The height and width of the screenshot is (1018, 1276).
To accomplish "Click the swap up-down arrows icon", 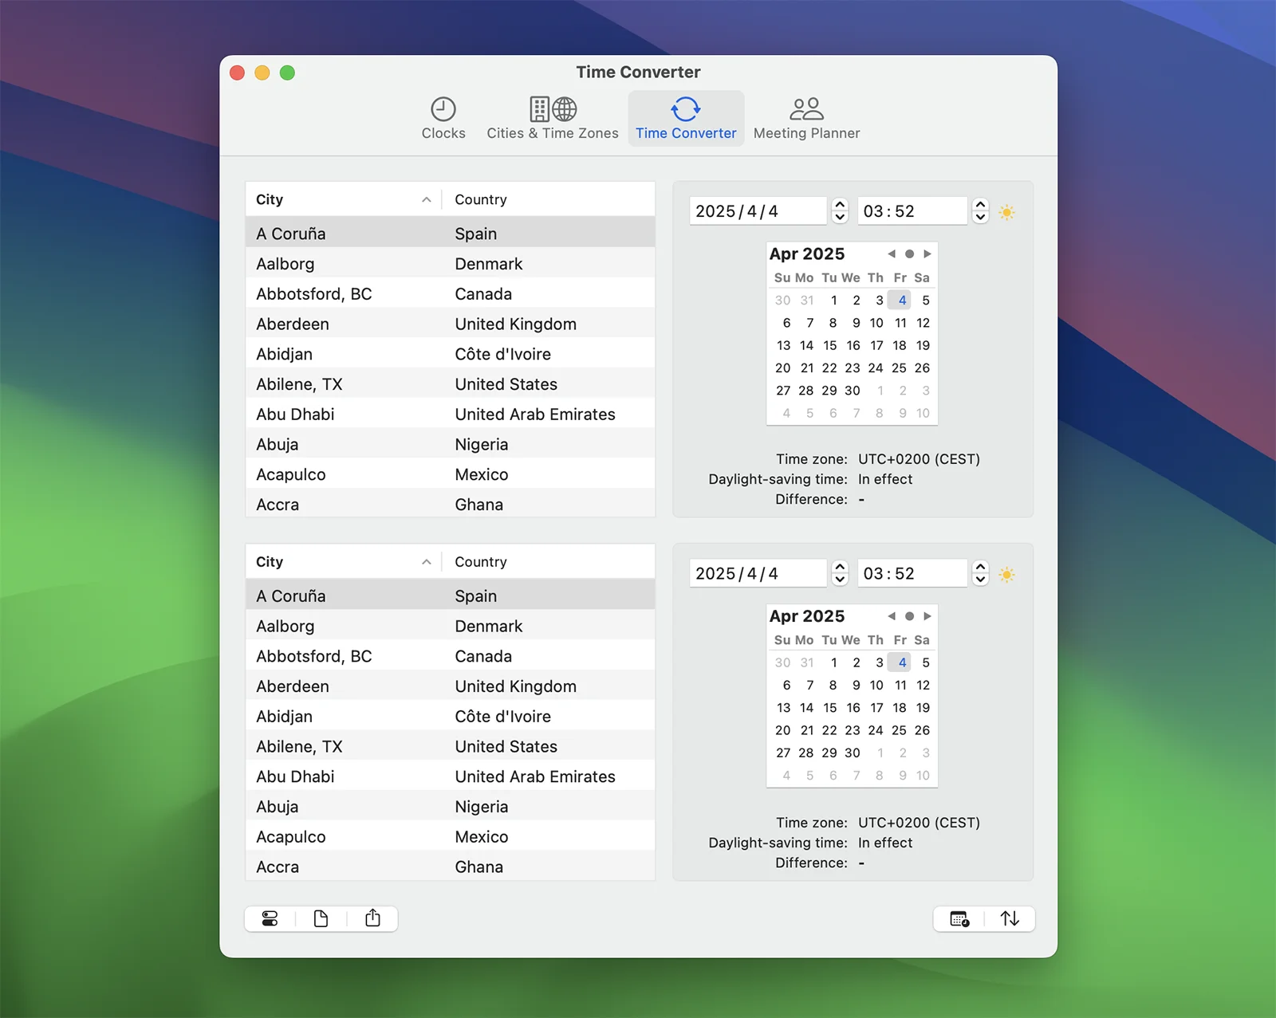I will [1010, 918].
